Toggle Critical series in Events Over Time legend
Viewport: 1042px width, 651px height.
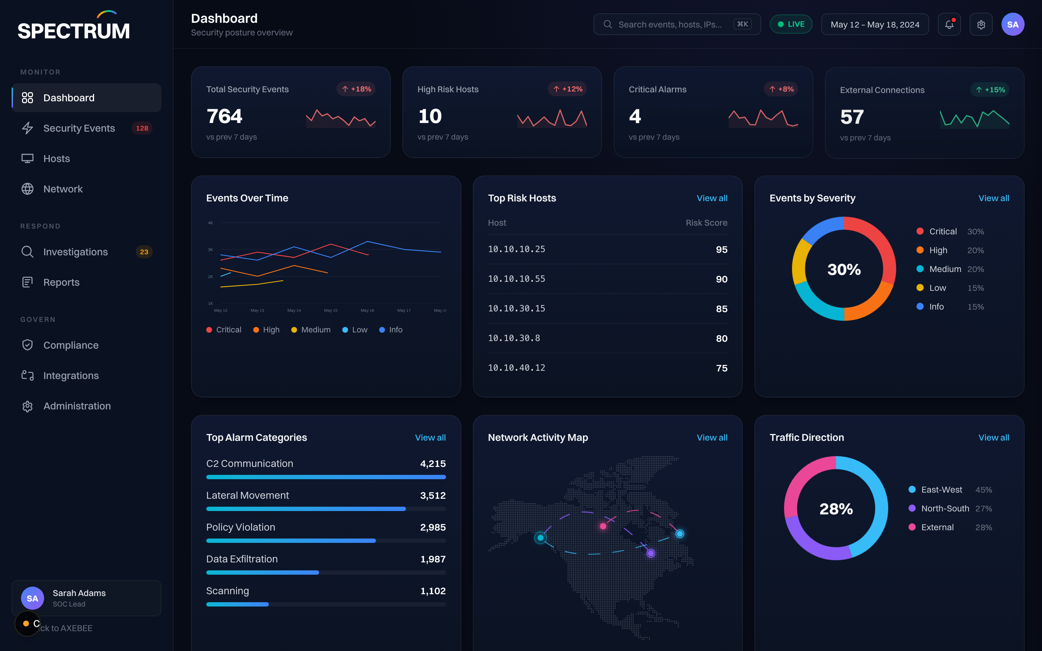pyautogui.click(x=224, y=329)
